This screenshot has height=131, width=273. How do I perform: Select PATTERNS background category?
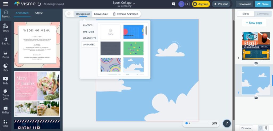(89, 32)
